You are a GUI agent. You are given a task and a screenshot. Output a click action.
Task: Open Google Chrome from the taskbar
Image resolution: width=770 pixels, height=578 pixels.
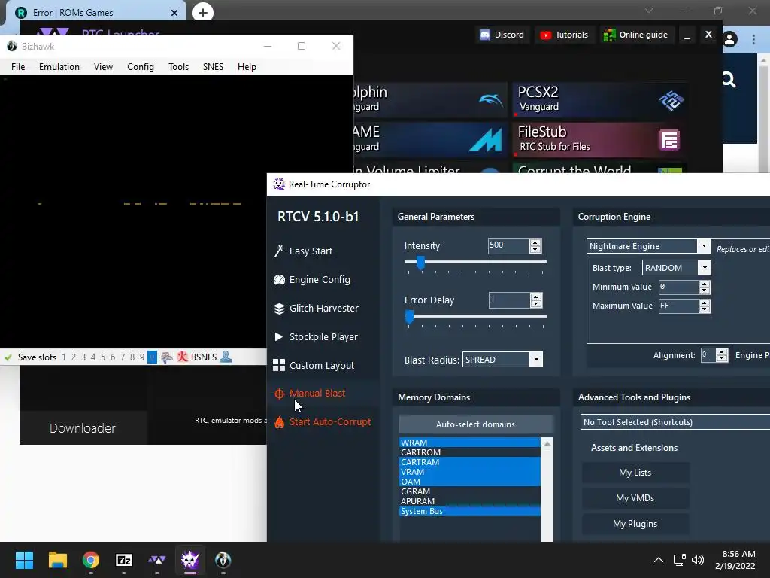click(91, 560)
